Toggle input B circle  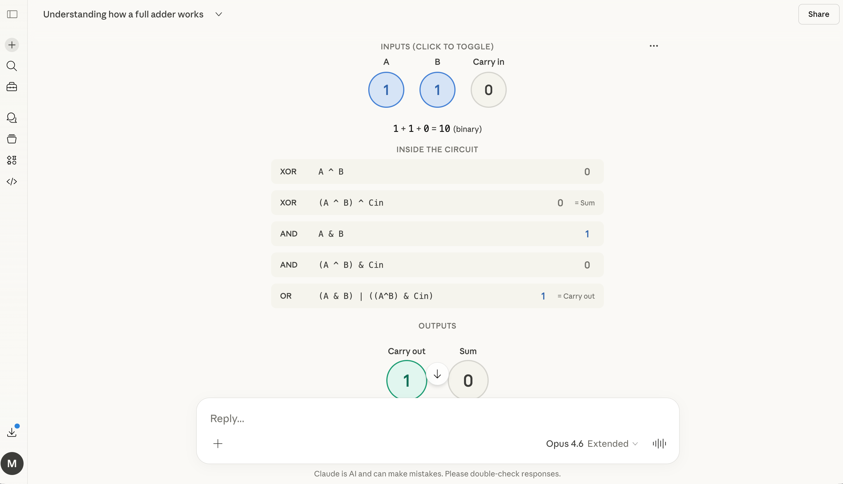tap(437, 90)
